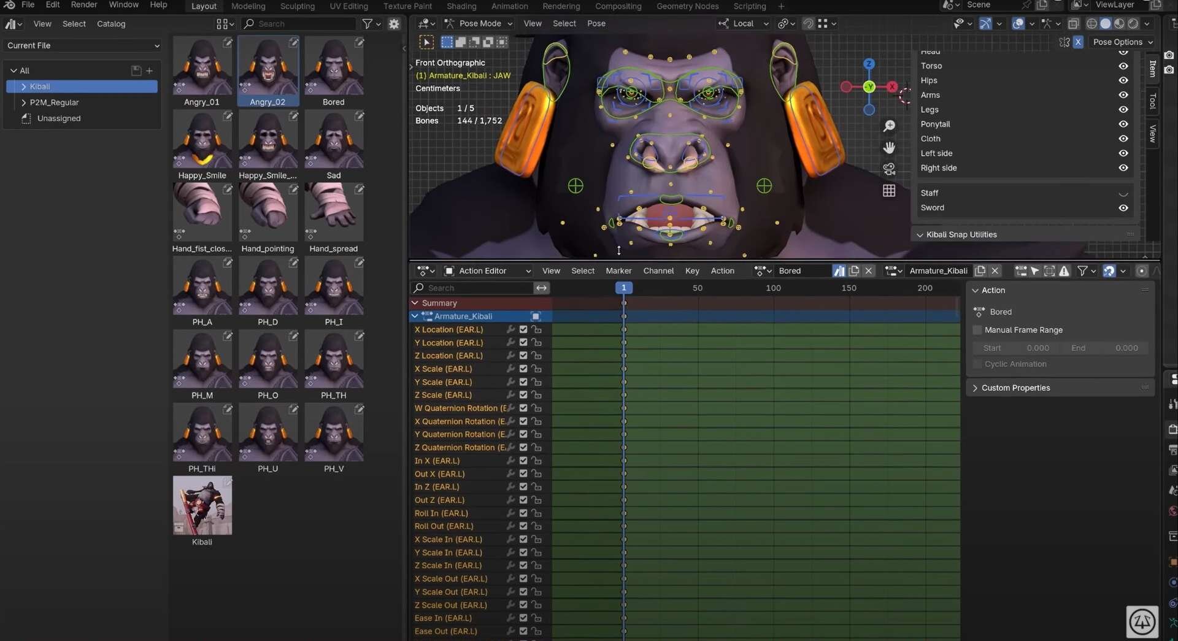The image size is (1178, 641).
Task: Click the pin icon on Armature_Kibali channel
Action: pyautogui.click(x=536, y=317)
